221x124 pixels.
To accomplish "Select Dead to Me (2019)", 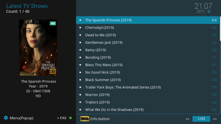I will (x=100, y=35).
